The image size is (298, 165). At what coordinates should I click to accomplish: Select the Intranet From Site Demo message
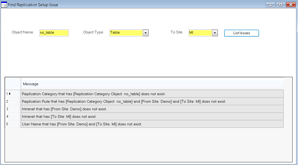pos(64,109)
